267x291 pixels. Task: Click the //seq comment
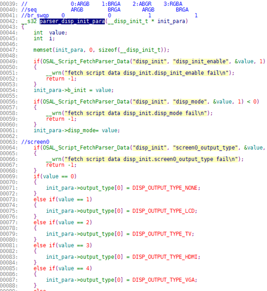tap(29, 10)
